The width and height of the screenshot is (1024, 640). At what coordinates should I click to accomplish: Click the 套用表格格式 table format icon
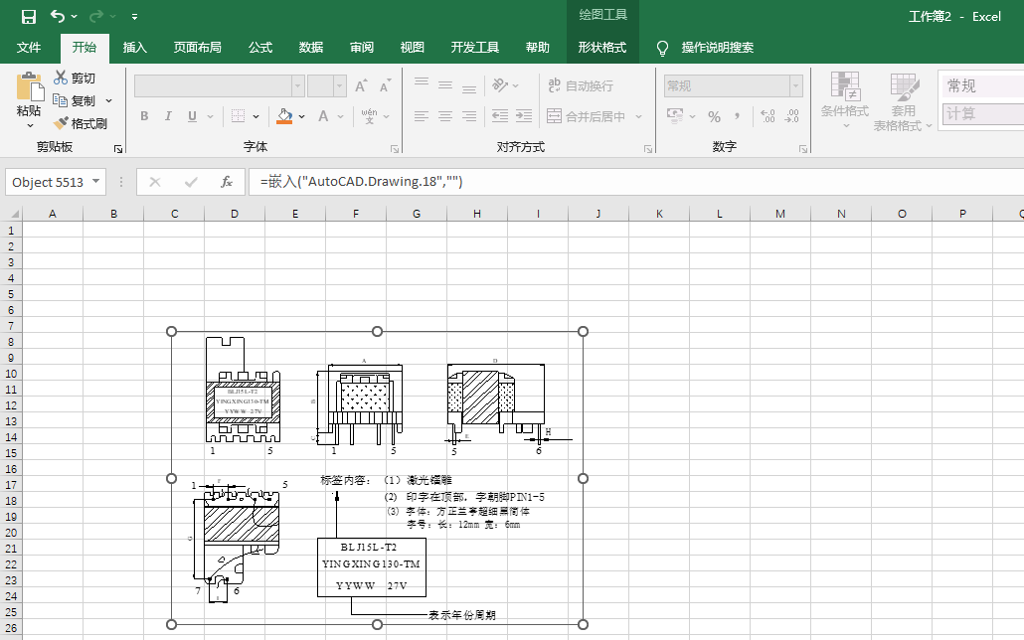[904, 86]
